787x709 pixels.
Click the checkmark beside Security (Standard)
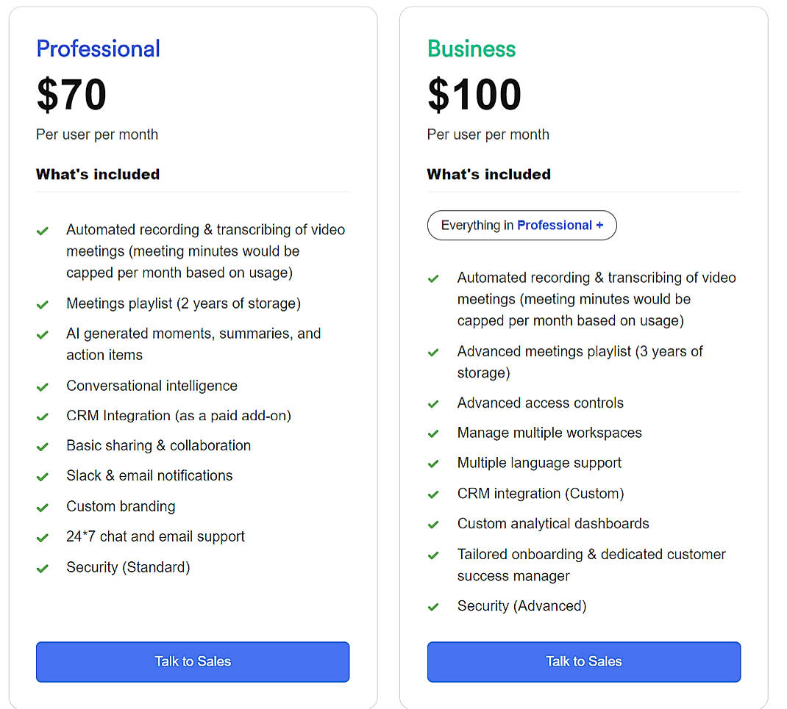coord(43,567)
